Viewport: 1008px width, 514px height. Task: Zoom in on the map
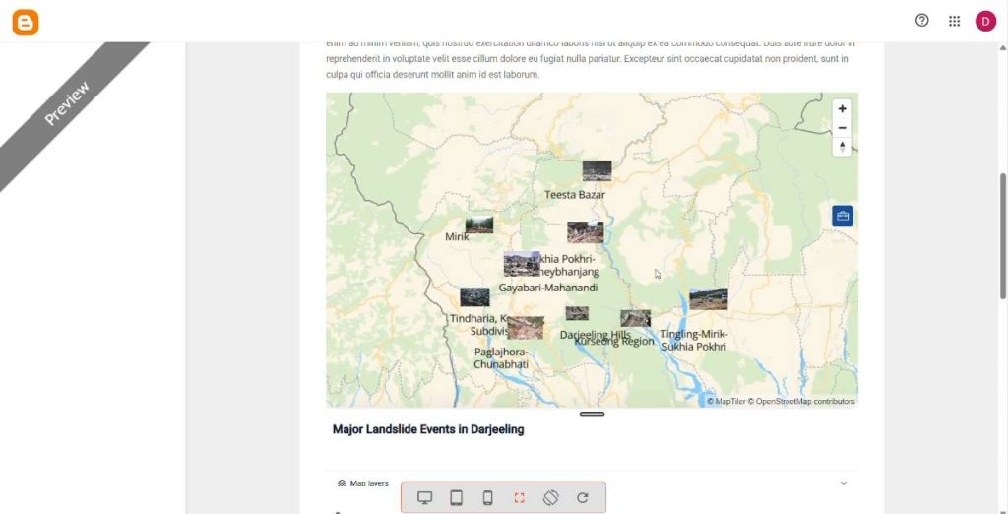pyautogui.click(x=843, y=108)
